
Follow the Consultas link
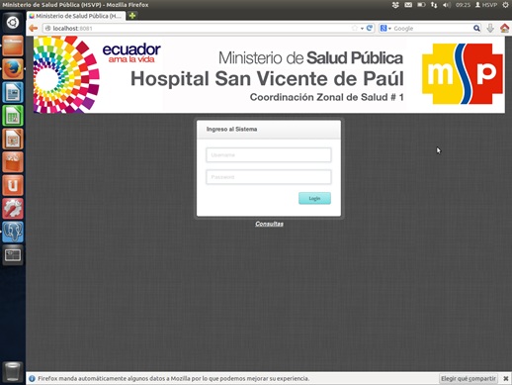coord(269,224)
